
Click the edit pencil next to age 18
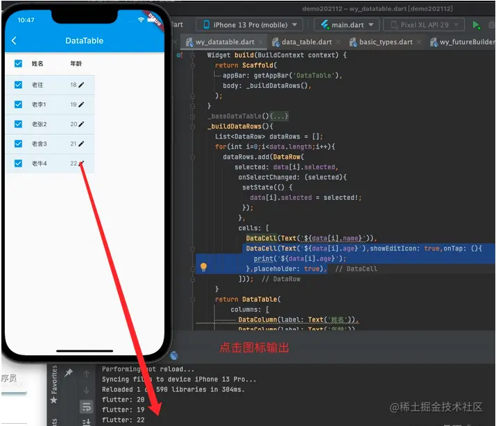(x=81, y=85)
